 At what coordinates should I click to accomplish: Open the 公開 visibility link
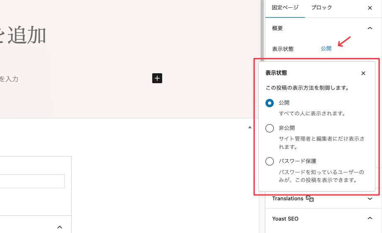(326, 48)
